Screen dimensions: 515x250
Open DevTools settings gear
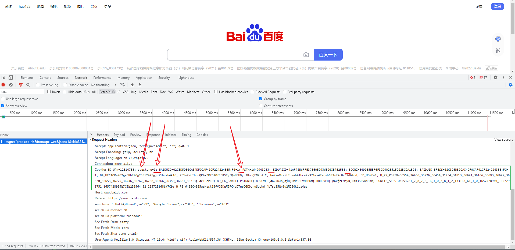point(496,77)
